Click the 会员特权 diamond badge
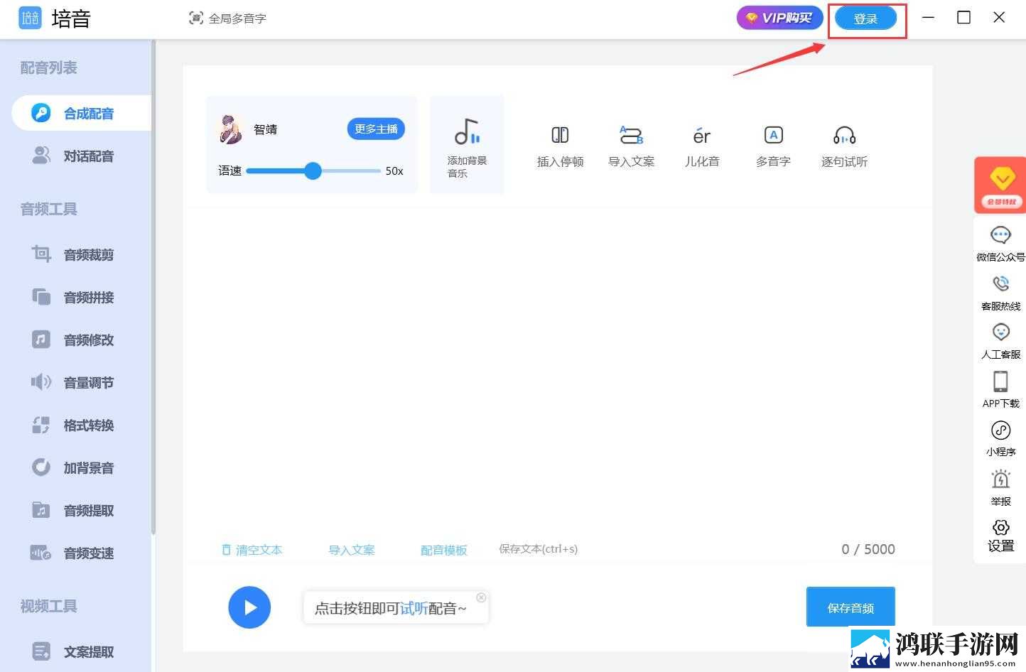Image resolution: width=1026 pixels, height=672 pixels. click(1000, 185)
